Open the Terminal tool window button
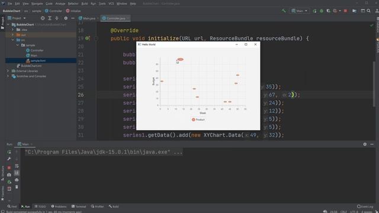The width and height of the screenshot is (379, 213). 79,206
